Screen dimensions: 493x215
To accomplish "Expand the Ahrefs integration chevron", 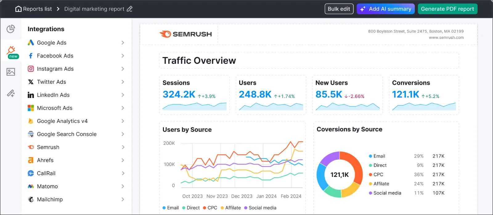I will tap(123, 160).
